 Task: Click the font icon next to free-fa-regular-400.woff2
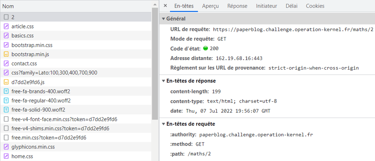click(x=6, y=101)
